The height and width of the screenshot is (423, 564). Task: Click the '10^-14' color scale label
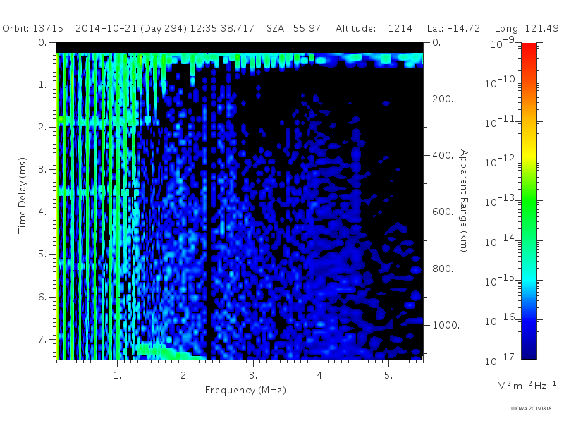[501, 240]
